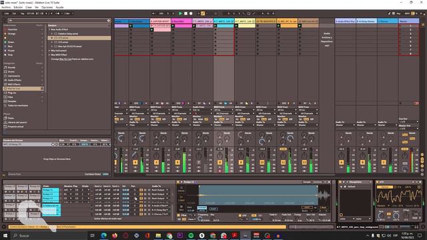Expand the Max MIDI Effect folder

point(49,55)
